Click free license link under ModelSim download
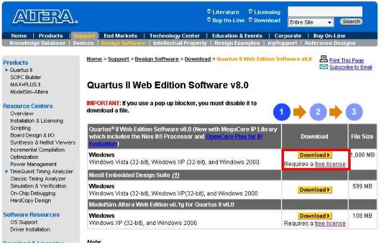Screen dimensions: 381x247 [330, 223]
